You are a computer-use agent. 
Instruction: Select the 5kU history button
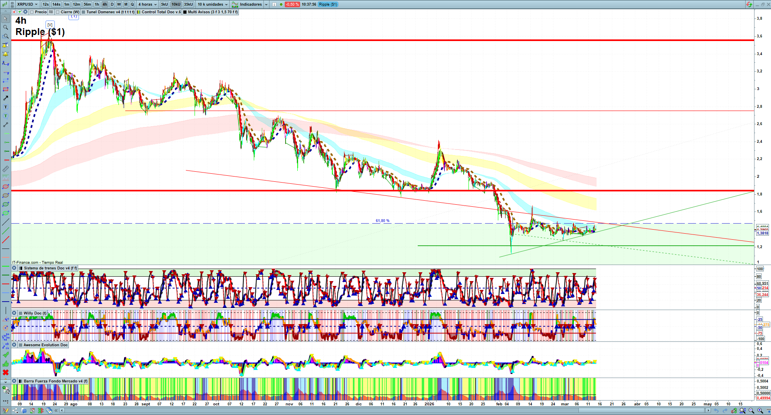pyautogui.click(x=164, y=4)
